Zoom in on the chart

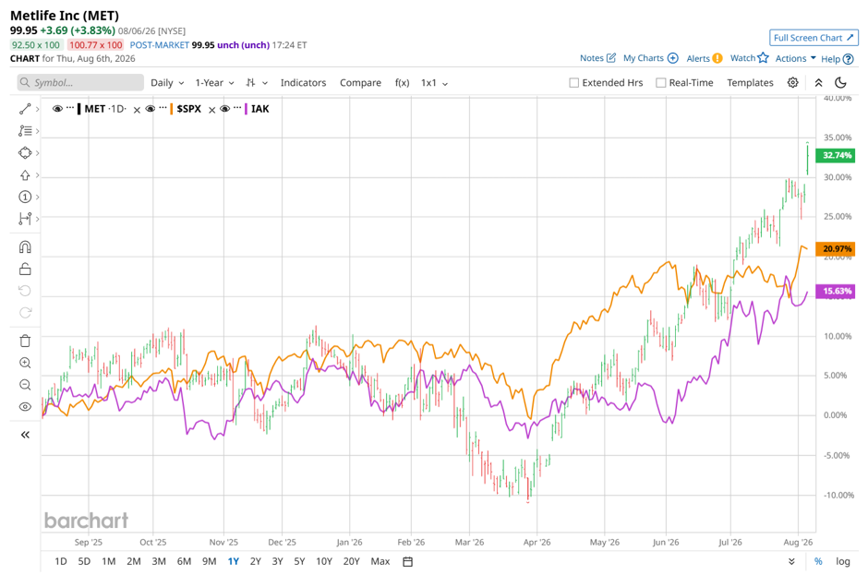pos(25,363)
